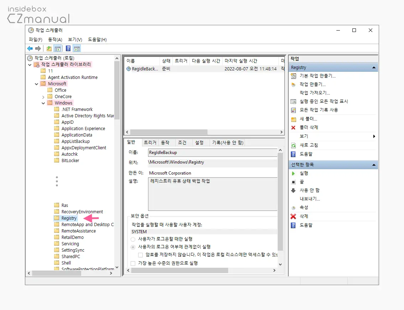Click the up-one-level folder toolbar icon
This screenshot has width=404, height=310.
point(49,48)
